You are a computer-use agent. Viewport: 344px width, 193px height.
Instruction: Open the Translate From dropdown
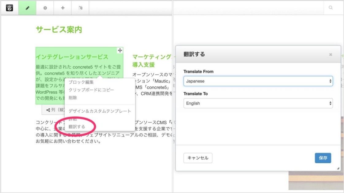[258, 81]
